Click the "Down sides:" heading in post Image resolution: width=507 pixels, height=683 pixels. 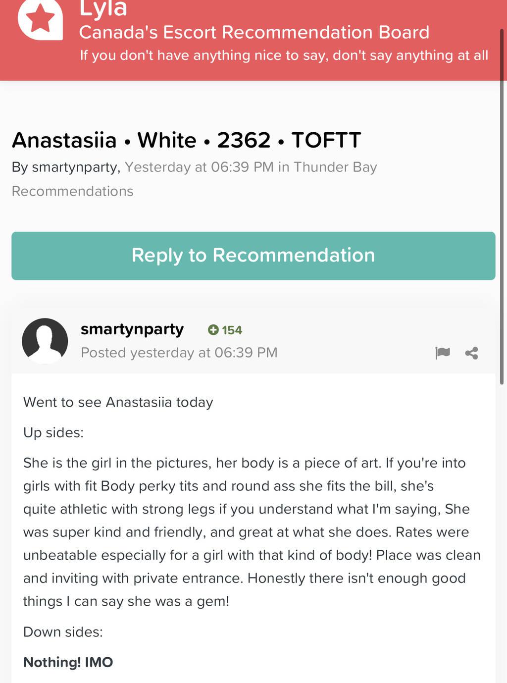point(63,632)
